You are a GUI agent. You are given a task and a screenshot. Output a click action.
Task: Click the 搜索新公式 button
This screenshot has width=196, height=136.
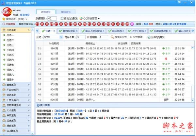point(119,37)
